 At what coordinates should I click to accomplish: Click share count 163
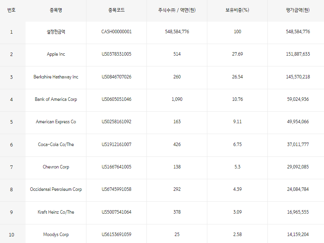(x=177, y=122)
